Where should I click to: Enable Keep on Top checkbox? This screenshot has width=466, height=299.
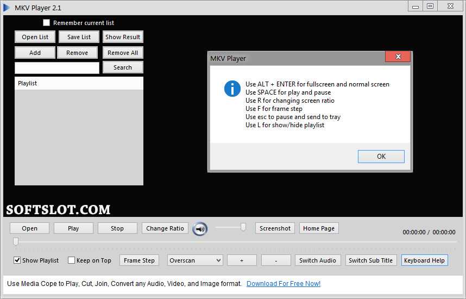click(71, 260)
